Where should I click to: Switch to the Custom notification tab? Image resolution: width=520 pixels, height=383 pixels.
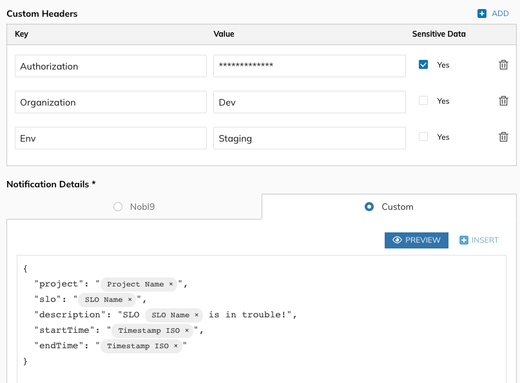(x=389, y=207)
